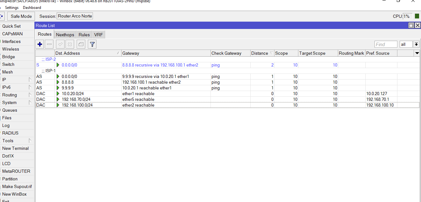Open the Settings menu
Screen dimensions: 421x202
click(x=12, y=7)
